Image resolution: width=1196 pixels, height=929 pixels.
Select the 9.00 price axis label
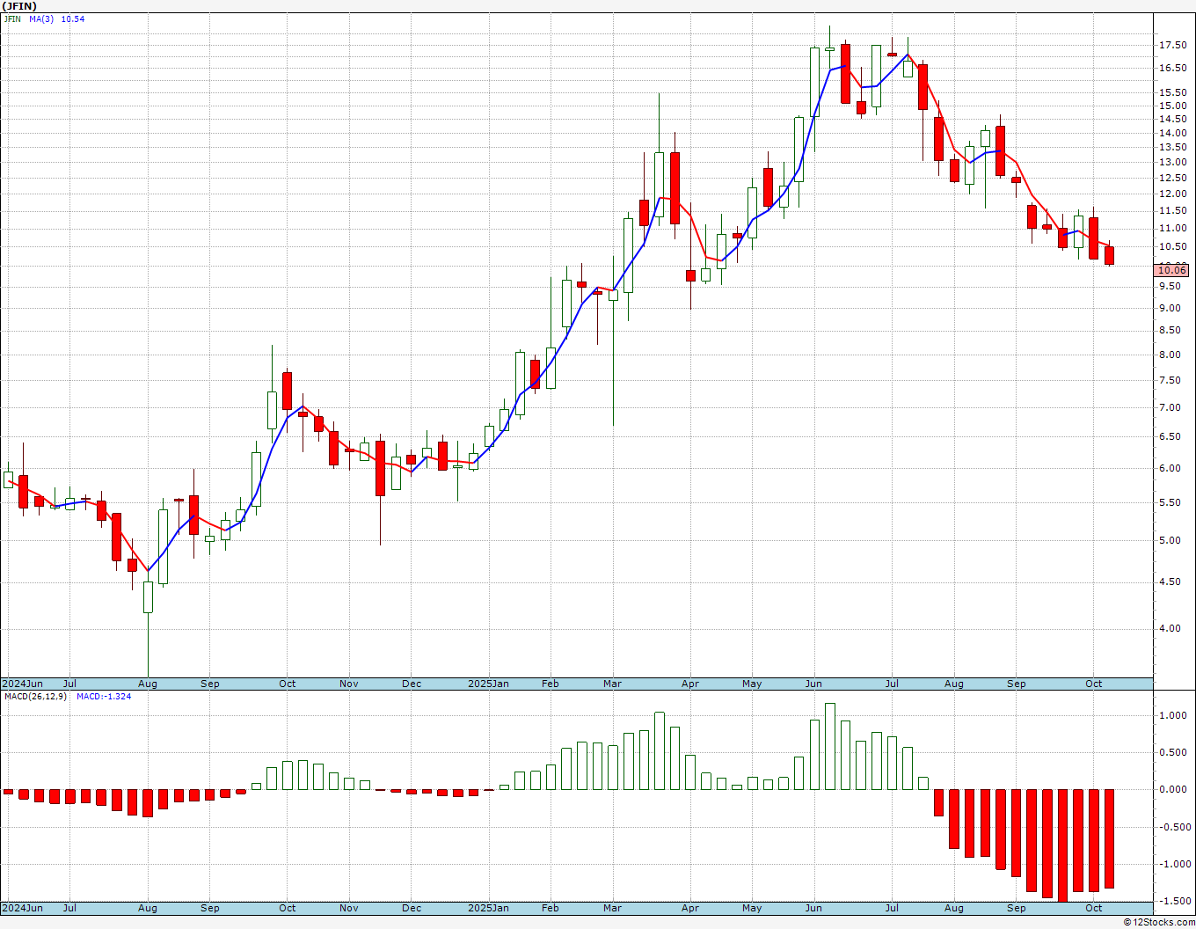tap(1170, 308)
